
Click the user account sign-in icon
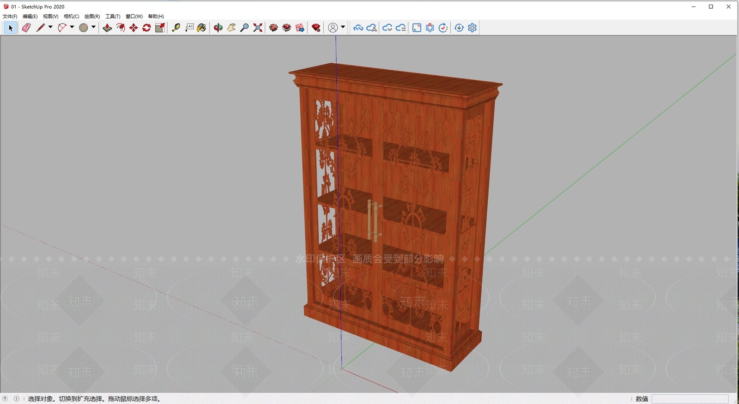[x=333, y=28]
